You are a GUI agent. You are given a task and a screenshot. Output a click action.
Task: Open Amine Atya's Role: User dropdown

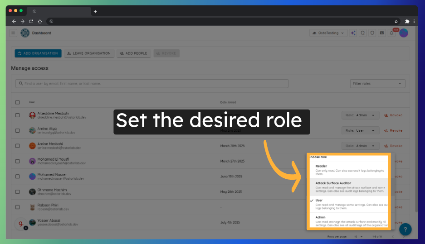coord(360,130)
